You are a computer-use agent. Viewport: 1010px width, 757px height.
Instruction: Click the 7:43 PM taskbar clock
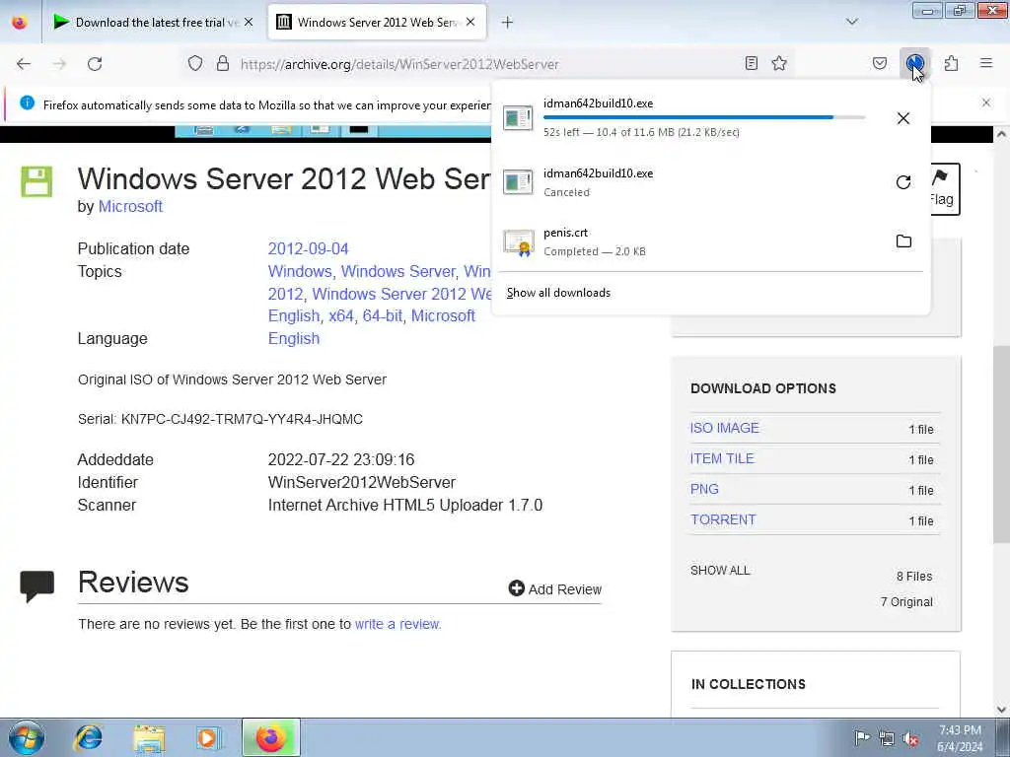click(960, 738)
